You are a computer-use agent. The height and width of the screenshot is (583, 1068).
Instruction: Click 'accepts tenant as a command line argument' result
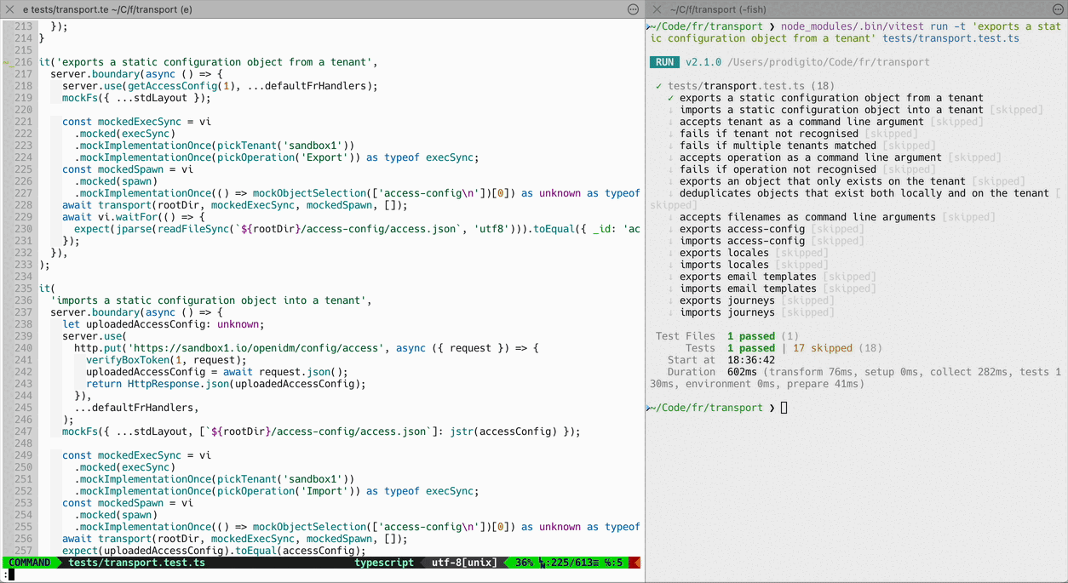click(x=801, y=122)
